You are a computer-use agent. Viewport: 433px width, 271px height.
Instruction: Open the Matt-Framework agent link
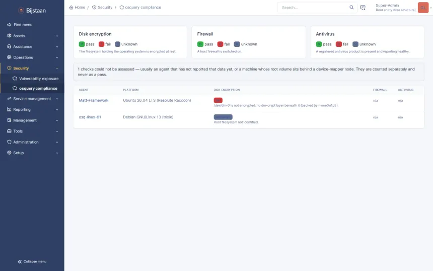(93, 100)
